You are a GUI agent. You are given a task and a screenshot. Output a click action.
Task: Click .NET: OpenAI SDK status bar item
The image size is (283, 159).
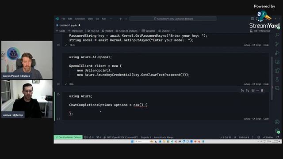[121, 137]
